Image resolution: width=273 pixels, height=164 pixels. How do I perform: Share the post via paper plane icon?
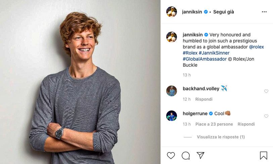200,155
